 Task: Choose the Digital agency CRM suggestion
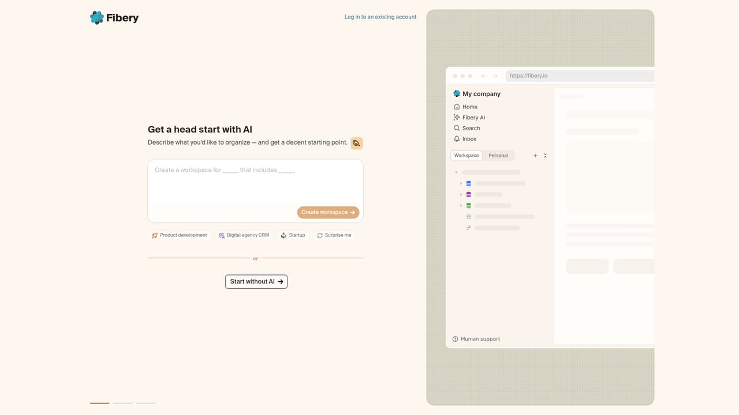tap(244, 235)
